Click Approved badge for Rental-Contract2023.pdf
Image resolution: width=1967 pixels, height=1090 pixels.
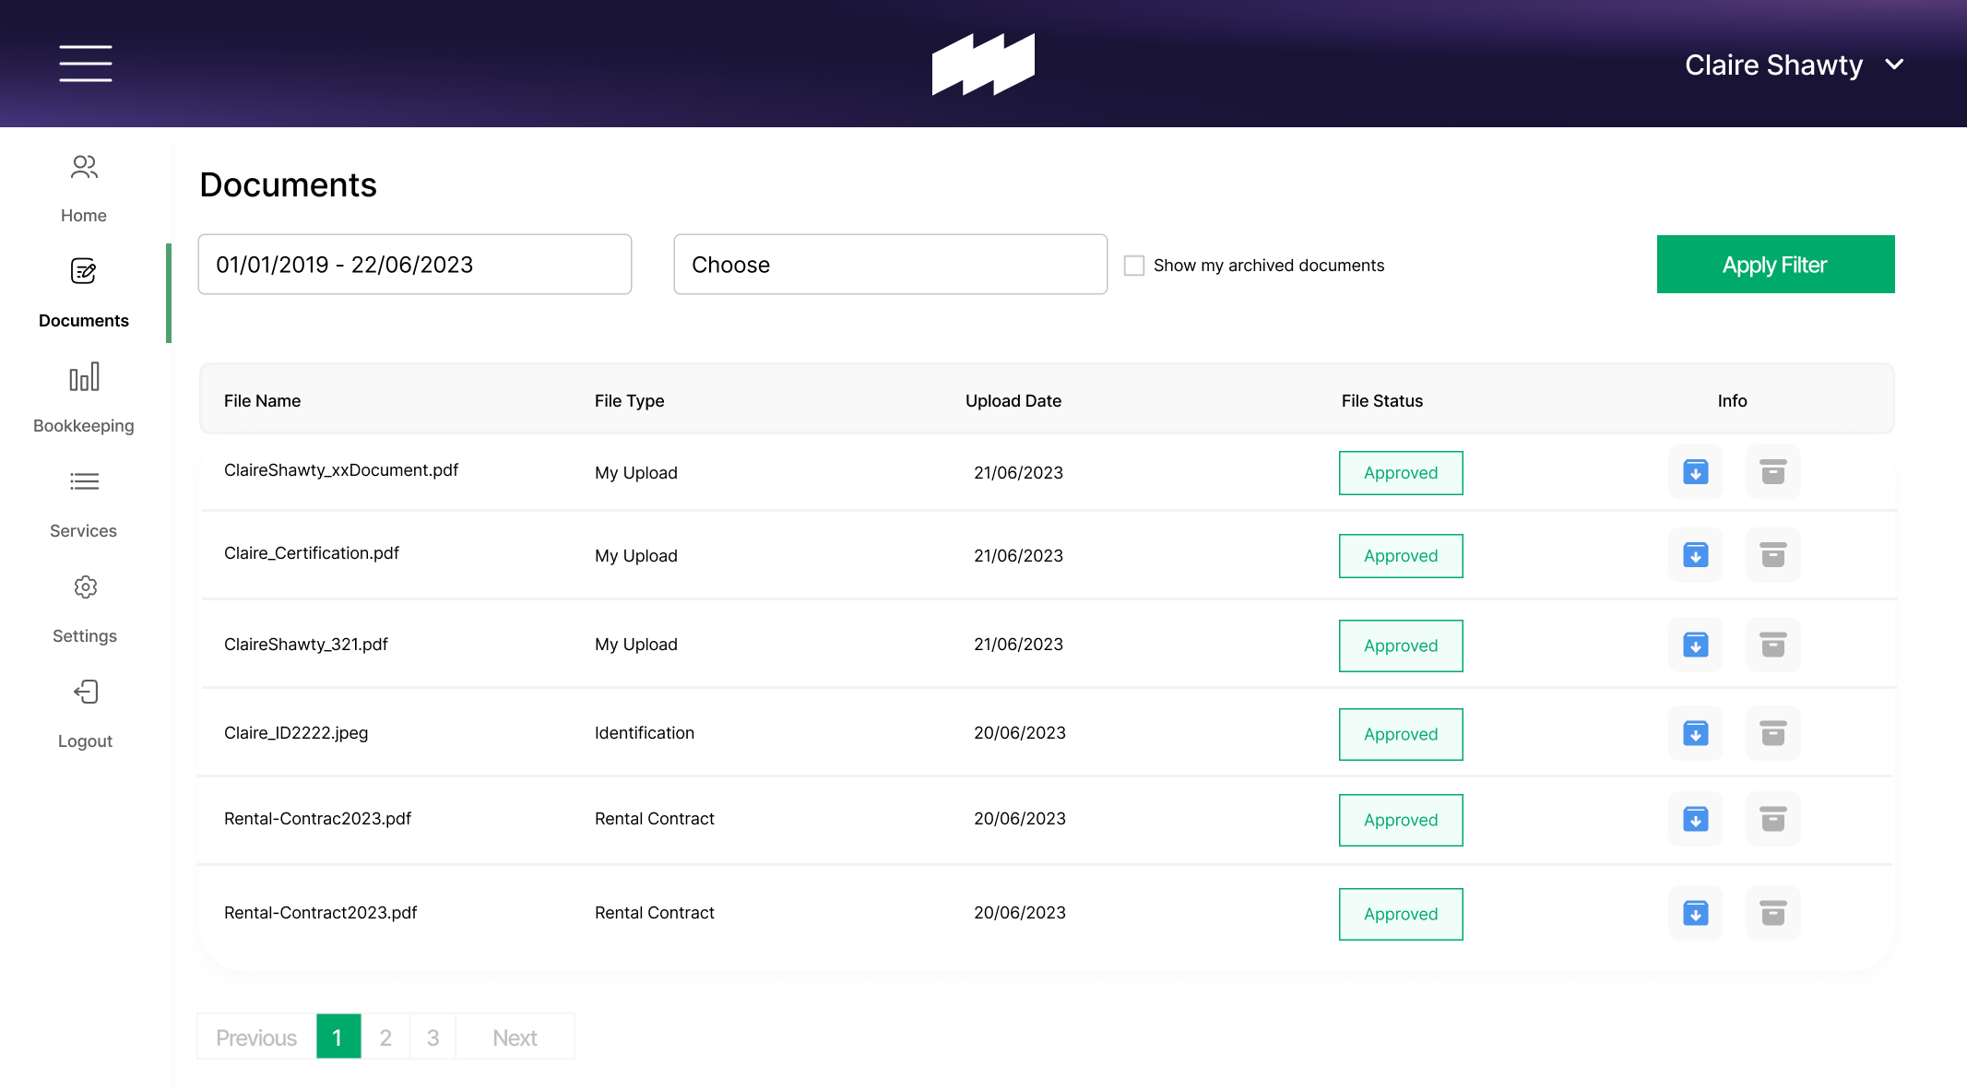point(1401,914)
